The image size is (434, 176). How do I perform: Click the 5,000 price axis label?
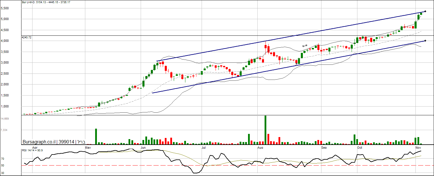(x=5, y=19)
